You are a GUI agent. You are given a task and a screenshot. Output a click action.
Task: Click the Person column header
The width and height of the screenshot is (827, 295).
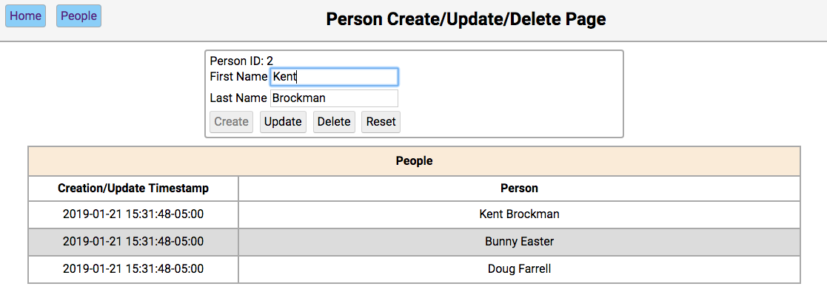click(x=520, y=188)
